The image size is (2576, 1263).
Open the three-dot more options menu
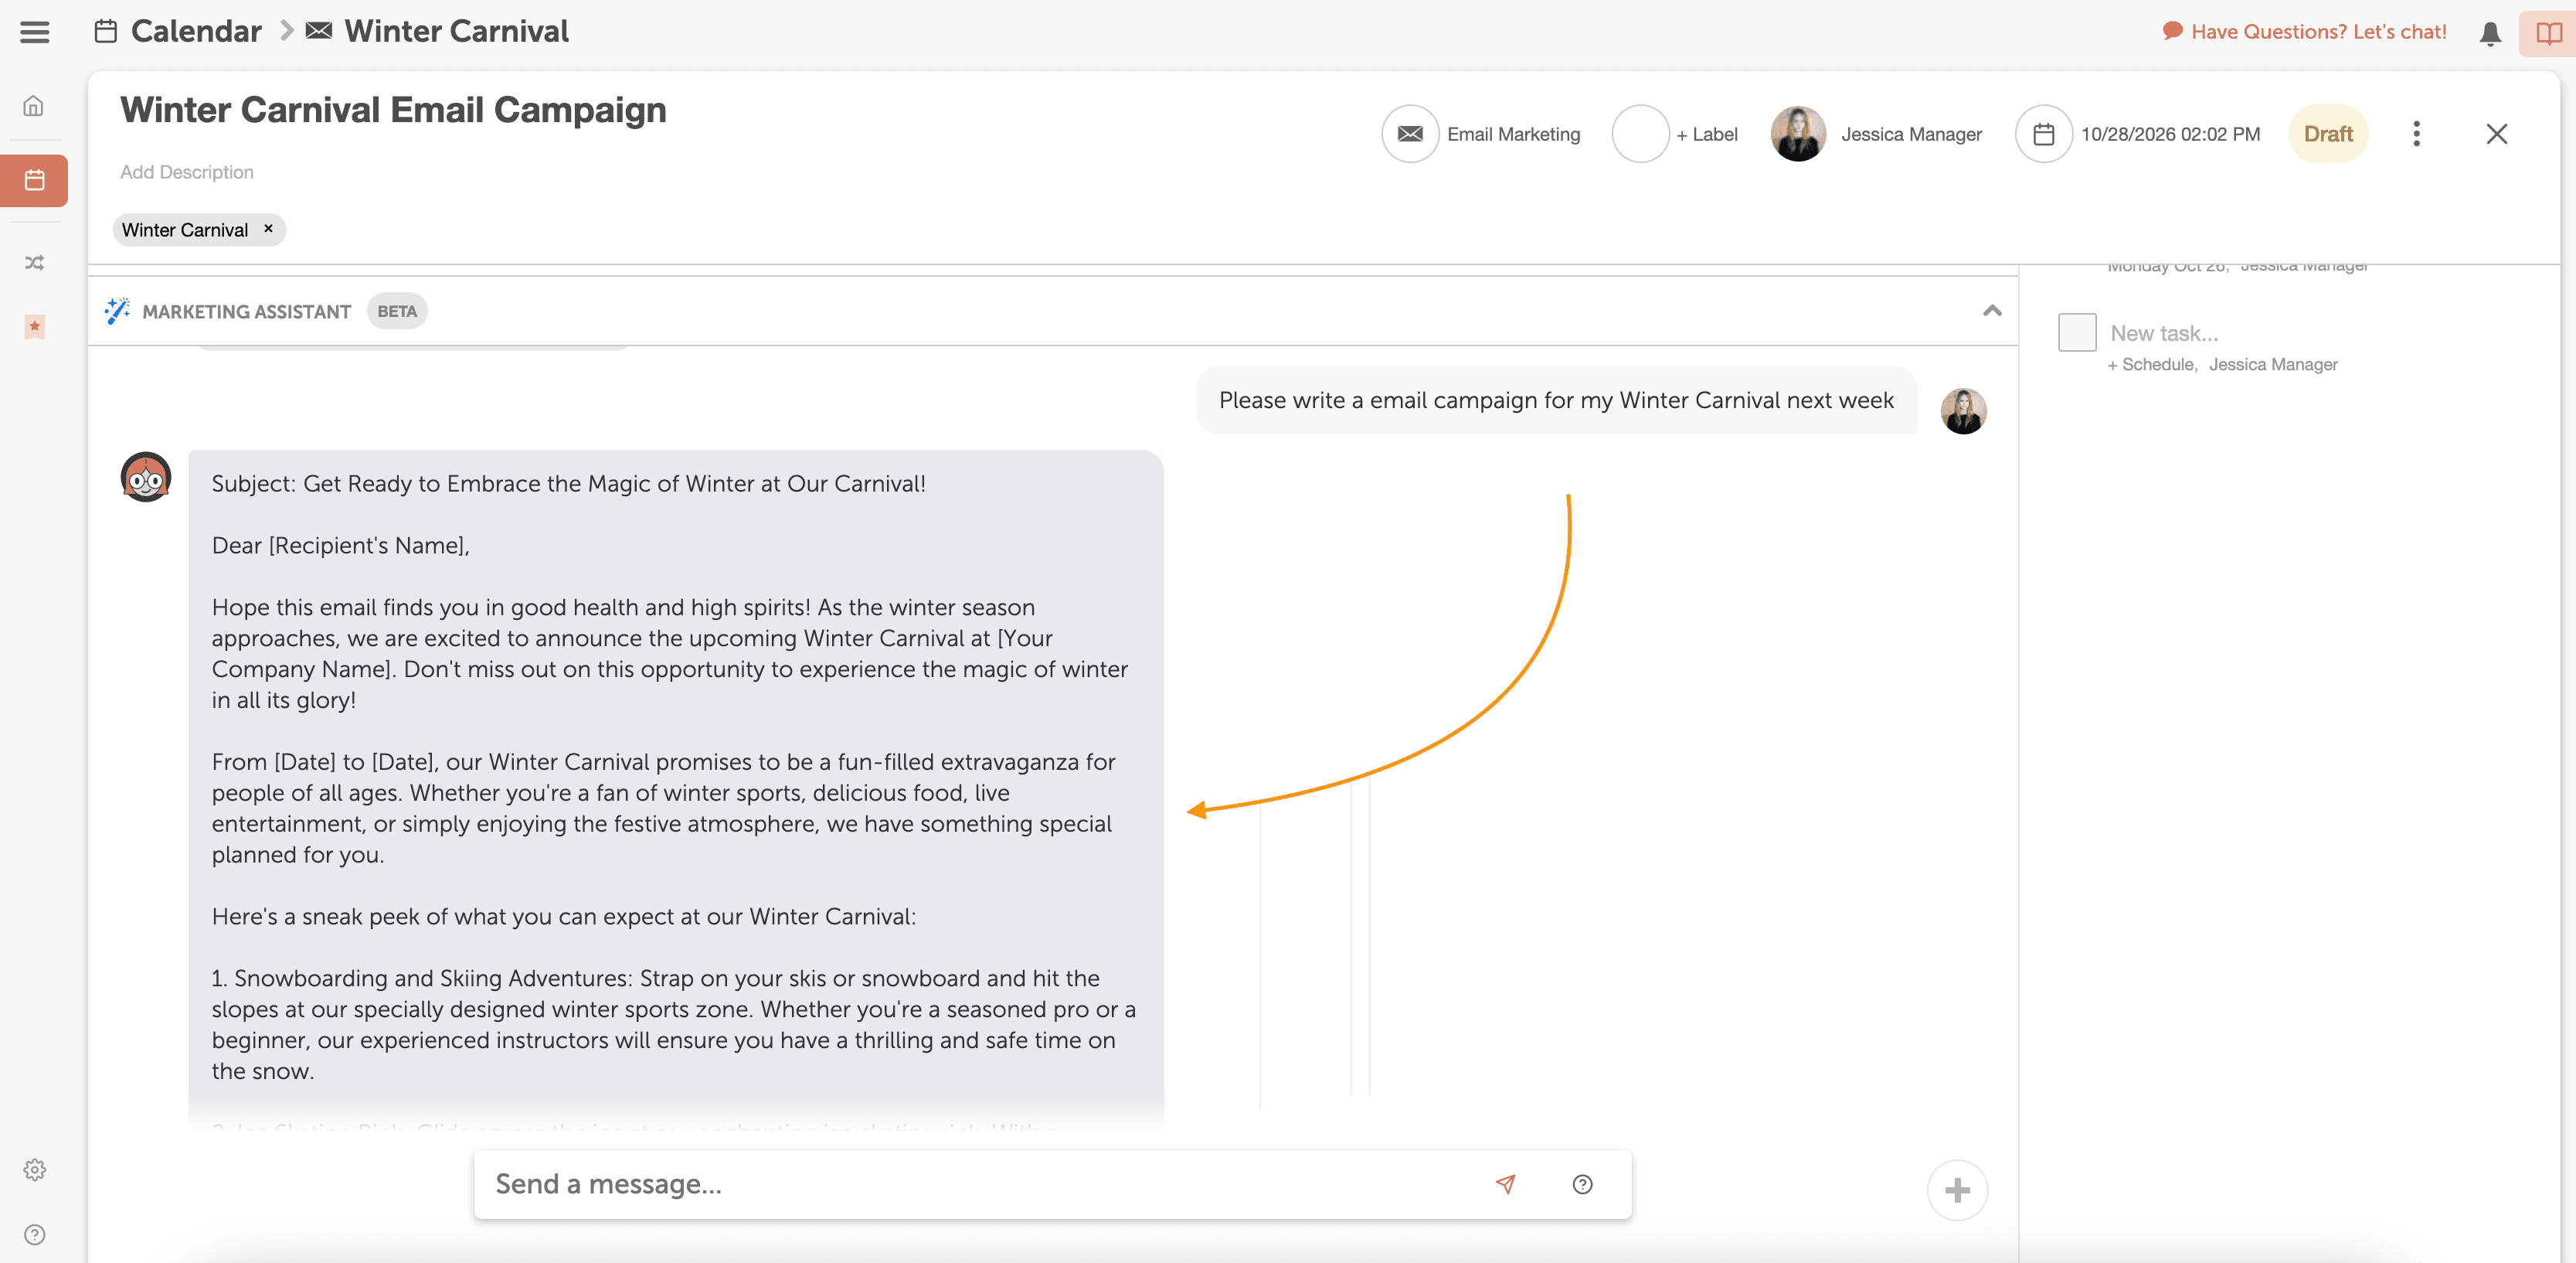(2415, 134)
